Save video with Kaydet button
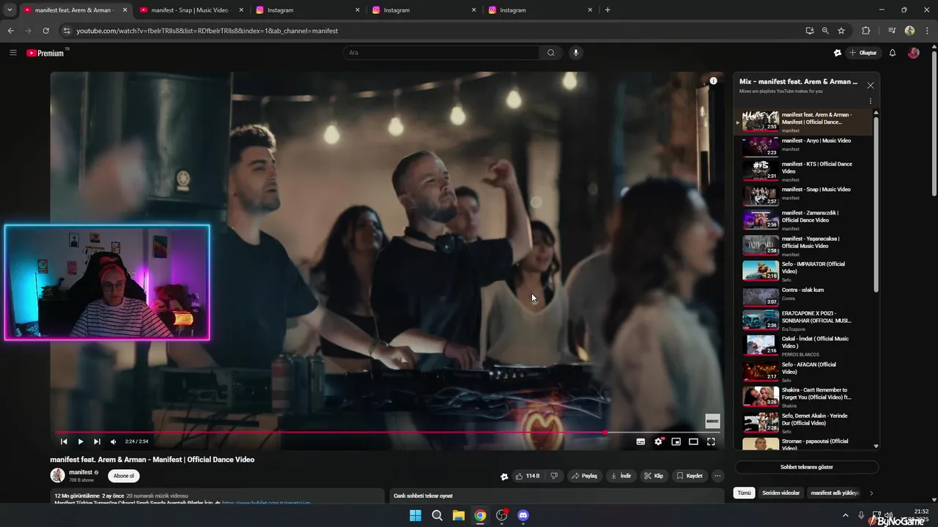938x527 pixels. 689,476
